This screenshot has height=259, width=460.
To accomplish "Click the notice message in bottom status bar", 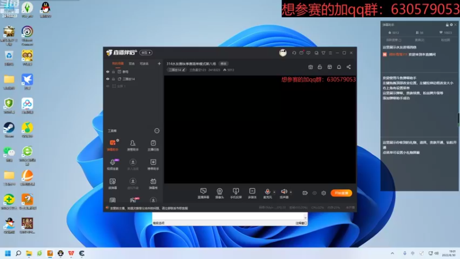I will 149,208.
